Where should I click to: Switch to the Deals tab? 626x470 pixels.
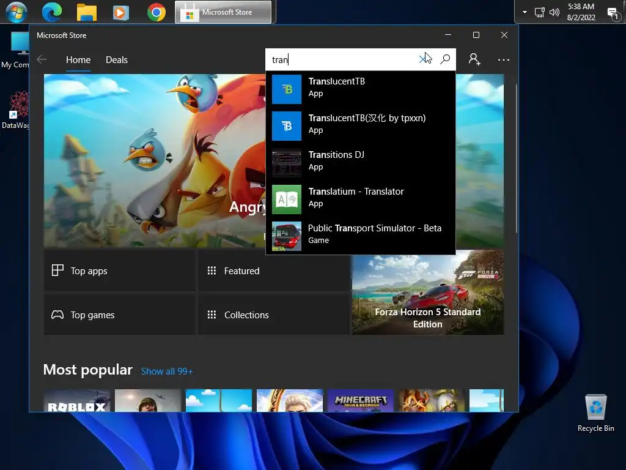point(117,60)
